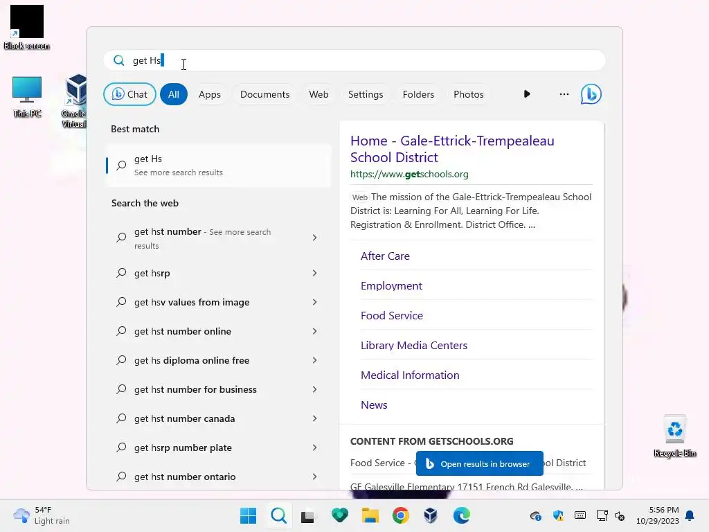Click the display/network tray icon
Image resolution: width=709 pixels, height=532 pixels.
(602, 515)
